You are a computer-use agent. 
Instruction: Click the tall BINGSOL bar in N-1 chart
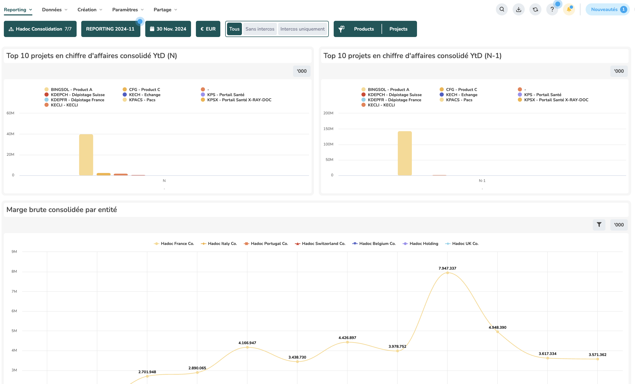pyautogui.click(x=404, y=153)
